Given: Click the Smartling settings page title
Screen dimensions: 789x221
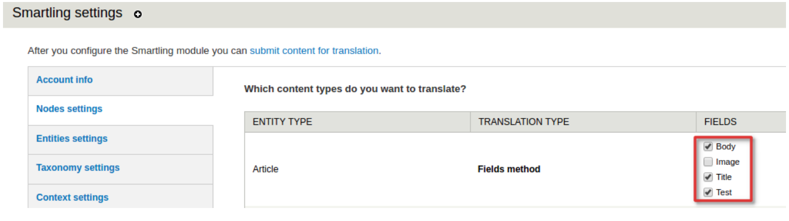Looking at the screenshot, I should (x=67, y=13).
